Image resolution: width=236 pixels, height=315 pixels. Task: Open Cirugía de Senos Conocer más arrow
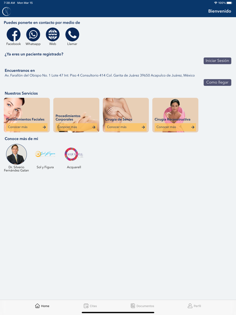143,127
